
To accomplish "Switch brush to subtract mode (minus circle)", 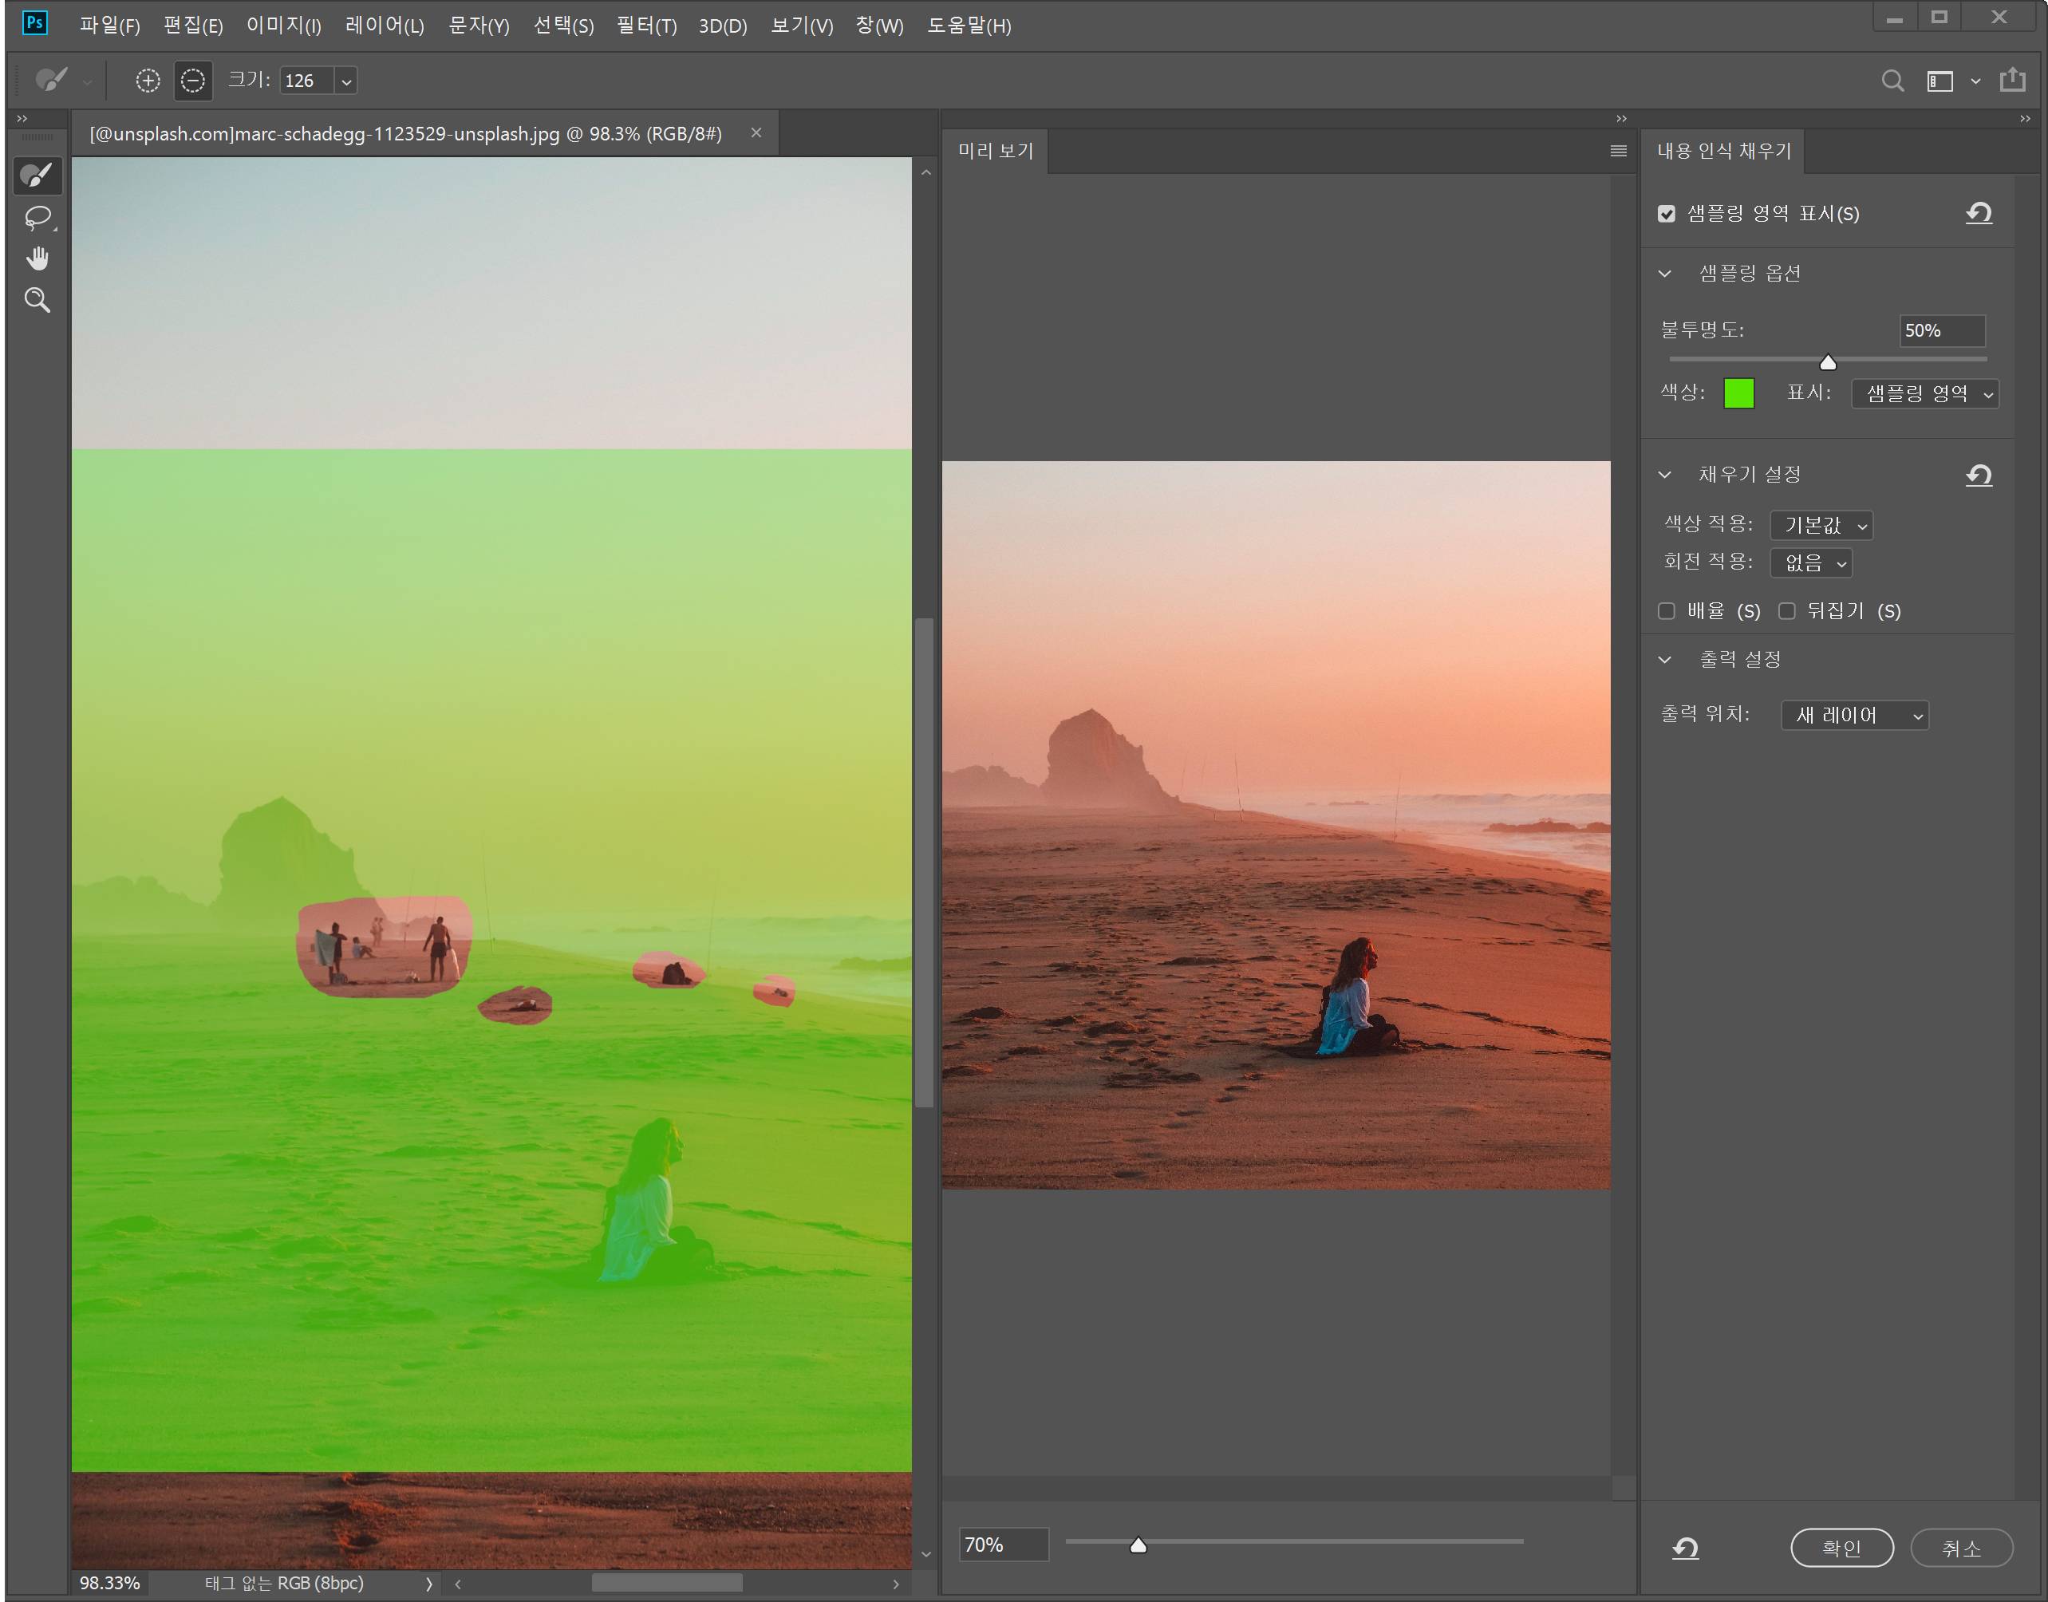I will [x=193, y=81].
